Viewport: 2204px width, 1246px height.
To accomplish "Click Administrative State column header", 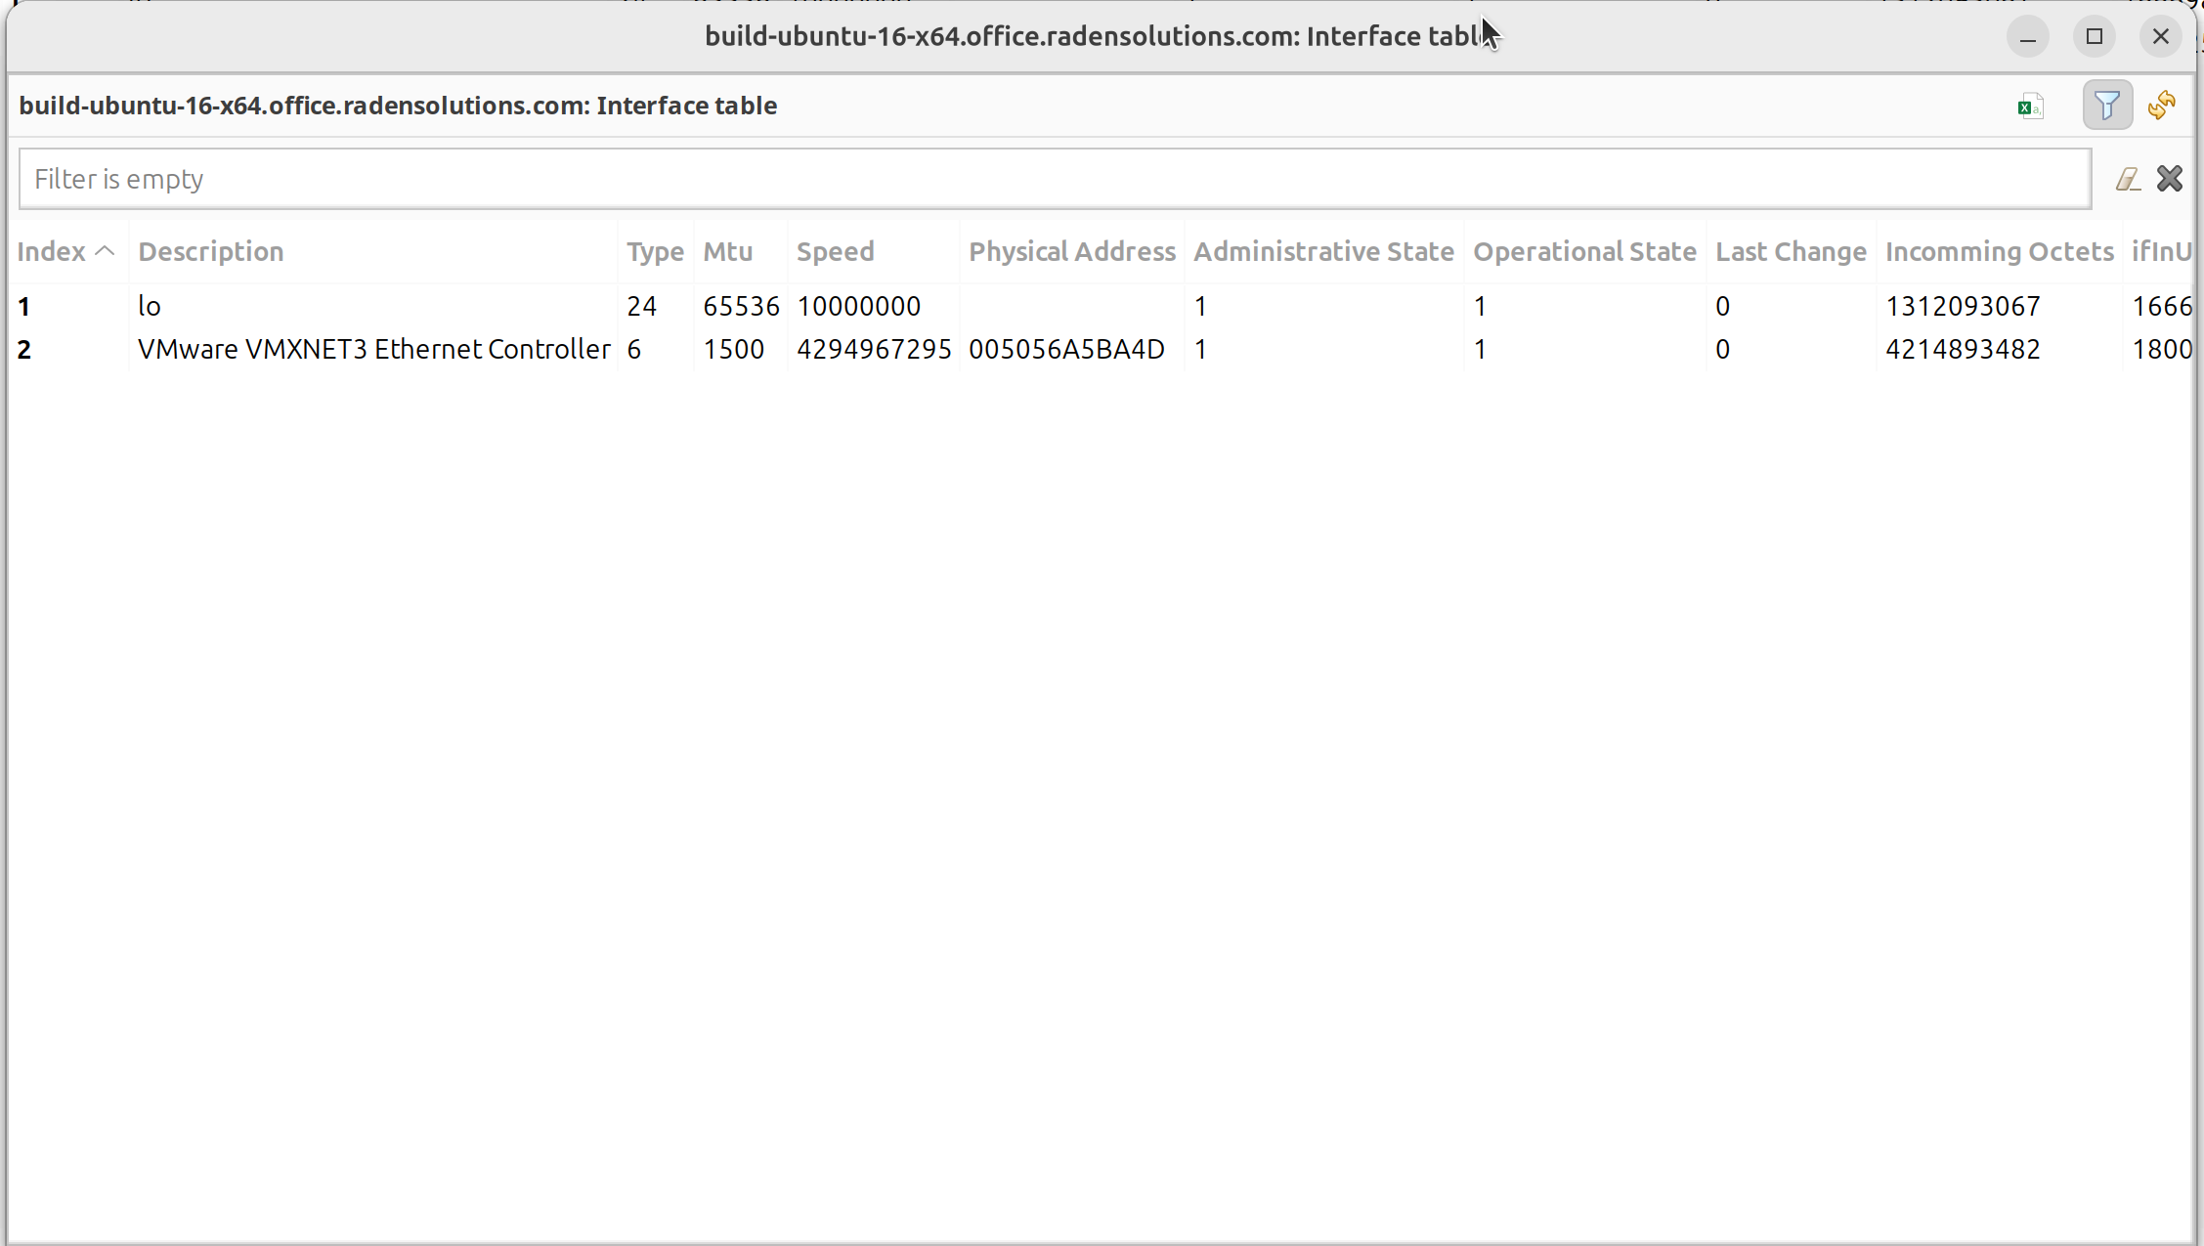I will 1323,252.
